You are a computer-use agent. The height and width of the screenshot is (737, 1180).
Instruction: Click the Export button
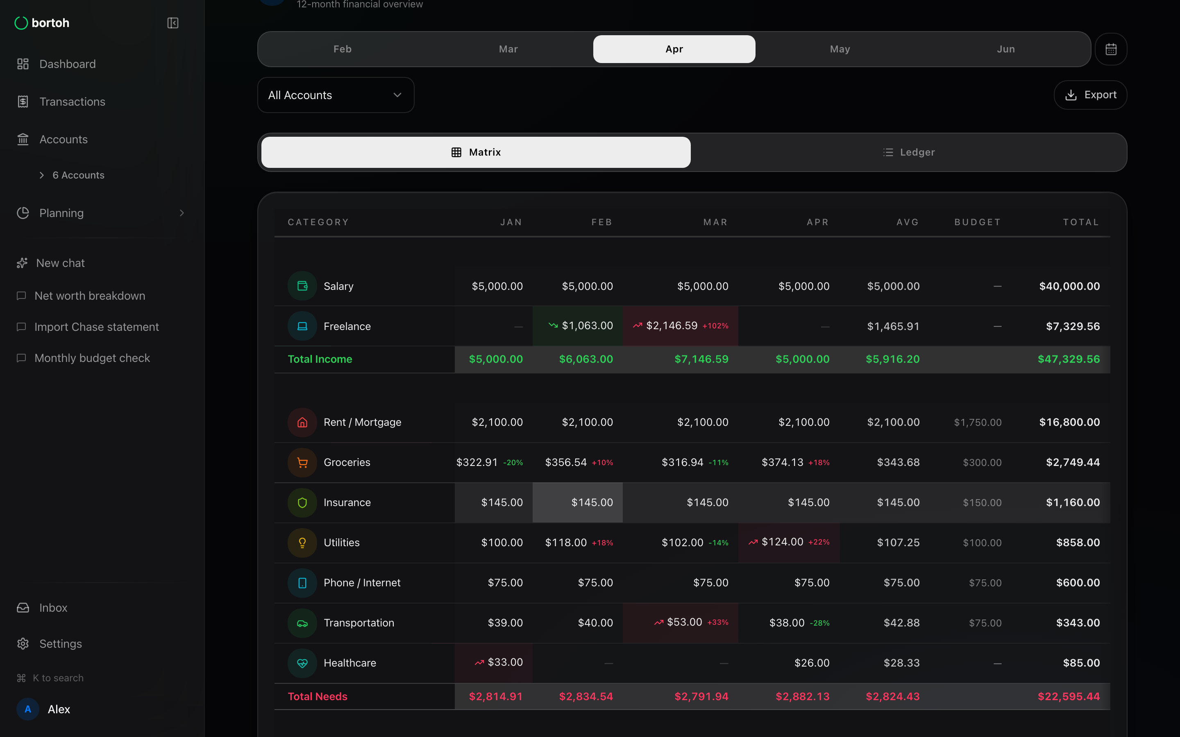(1090, 95)
